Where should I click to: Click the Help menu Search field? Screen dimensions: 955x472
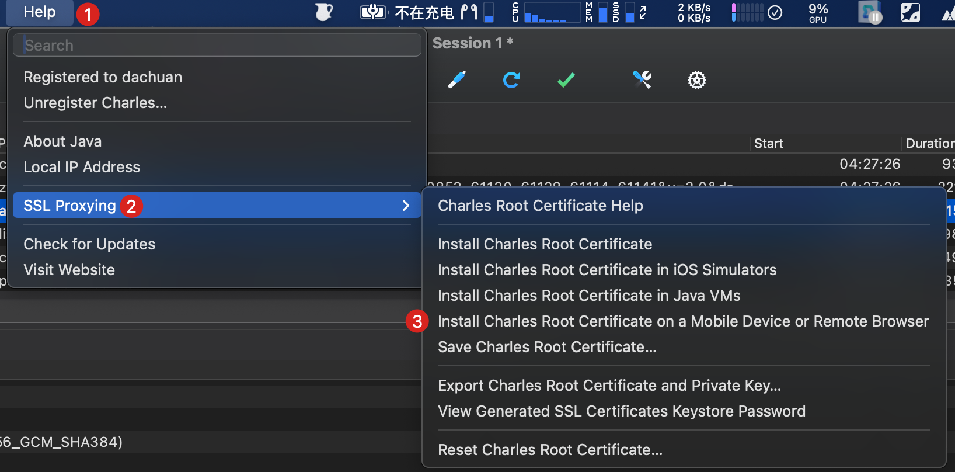click(217, 45)
